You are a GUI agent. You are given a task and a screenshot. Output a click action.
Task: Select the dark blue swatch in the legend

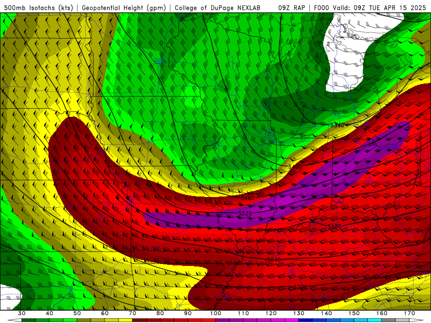coord(305,320)
